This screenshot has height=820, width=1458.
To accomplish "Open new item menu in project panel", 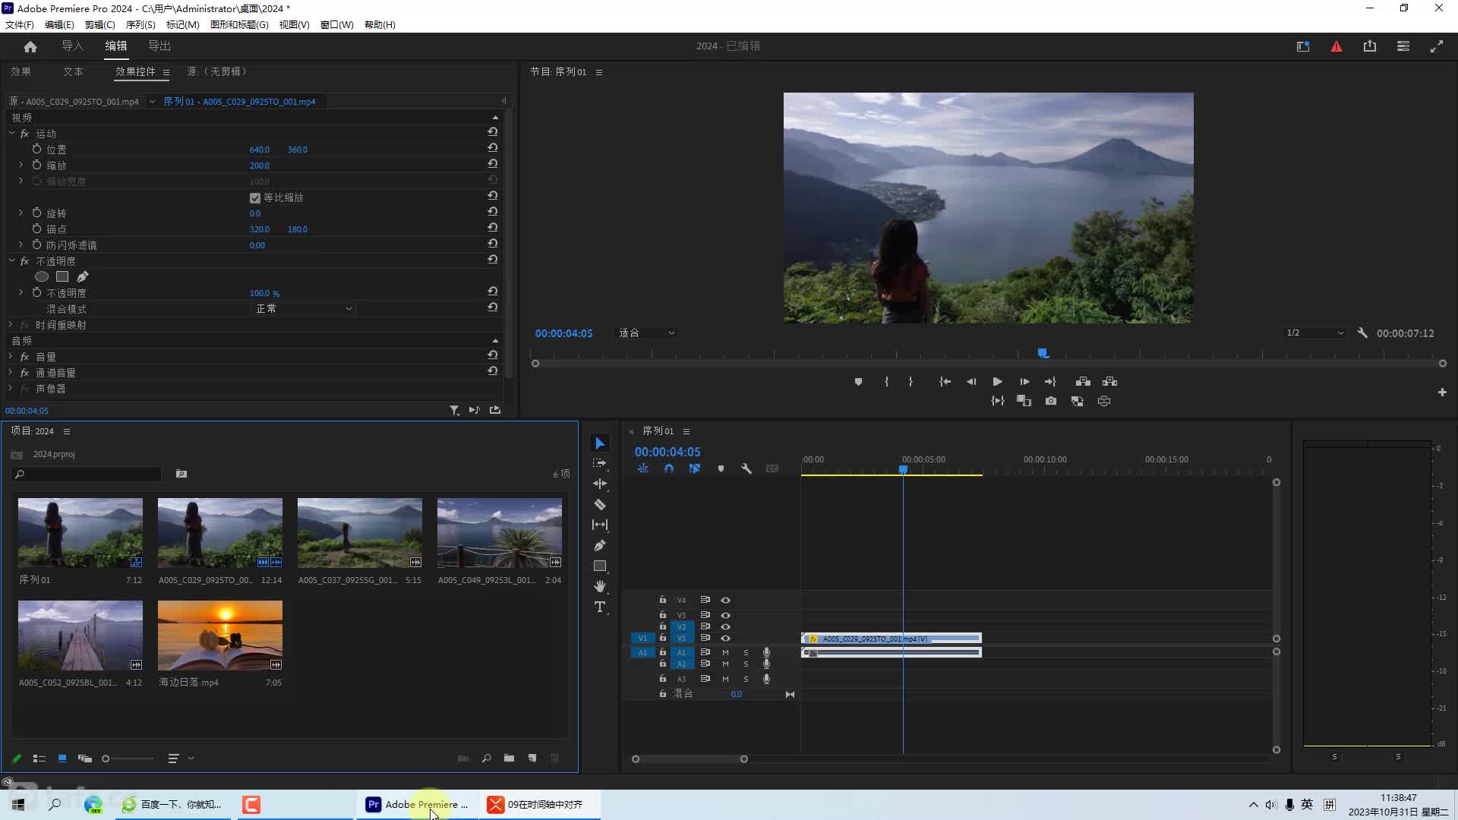I will tap(532, 758).
